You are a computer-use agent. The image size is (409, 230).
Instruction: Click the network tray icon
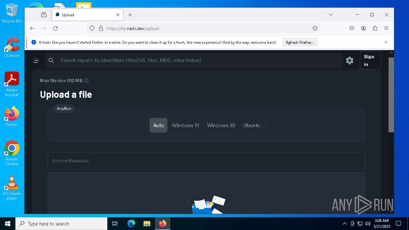click(360, 224)
